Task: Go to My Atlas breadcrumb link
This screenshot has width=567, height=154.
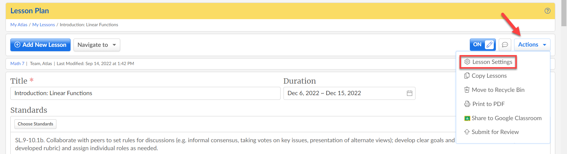Action: 19,25
